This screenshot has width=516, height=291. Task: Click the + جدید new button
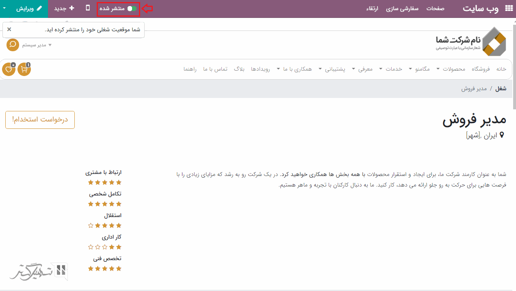pos(64,9)
